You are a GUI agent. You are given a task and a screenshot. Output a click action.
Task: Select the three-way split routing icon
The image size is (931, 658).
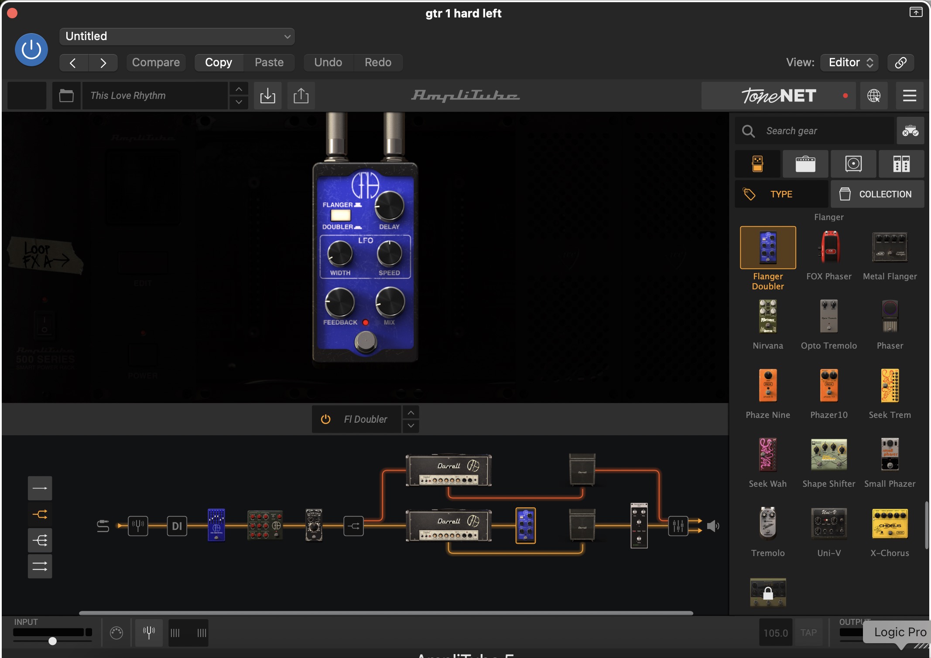[x=40, y=540]
